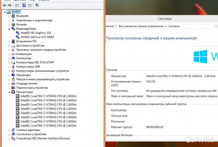This screenshot has height=147, width=218.
Task: Click the 16,0 ГБ installed memory value
Action: (150, 82)
